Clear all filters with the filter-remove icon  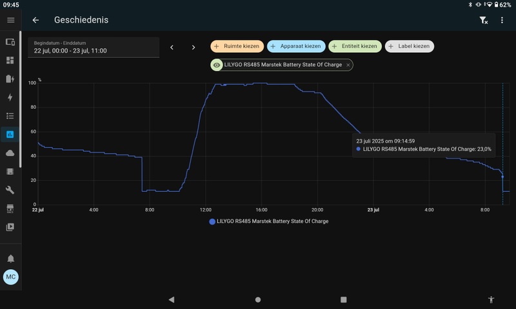[483, 20]
